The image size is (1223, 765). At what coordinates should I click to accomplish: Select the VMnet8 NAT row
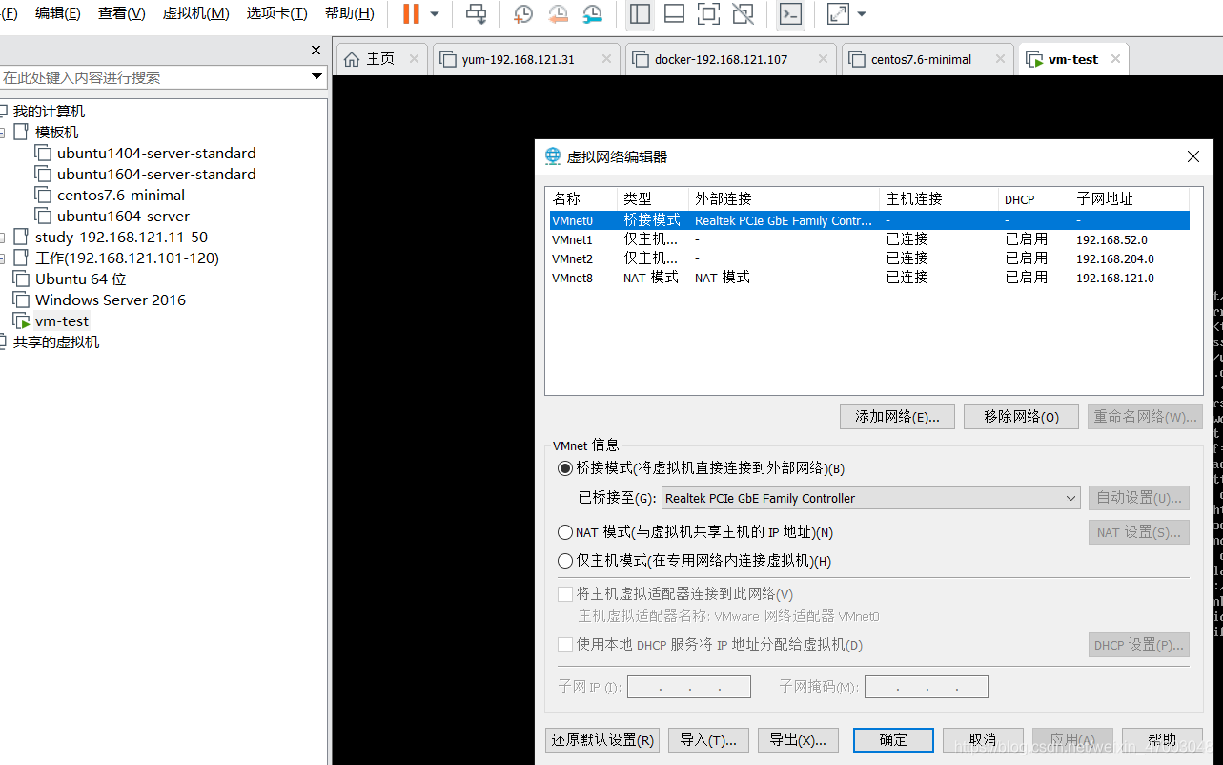[869, 278]
